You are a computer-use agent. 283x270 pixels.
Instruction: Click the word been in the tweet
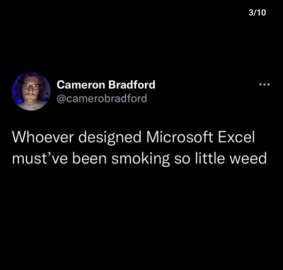(x=89, y=158)
